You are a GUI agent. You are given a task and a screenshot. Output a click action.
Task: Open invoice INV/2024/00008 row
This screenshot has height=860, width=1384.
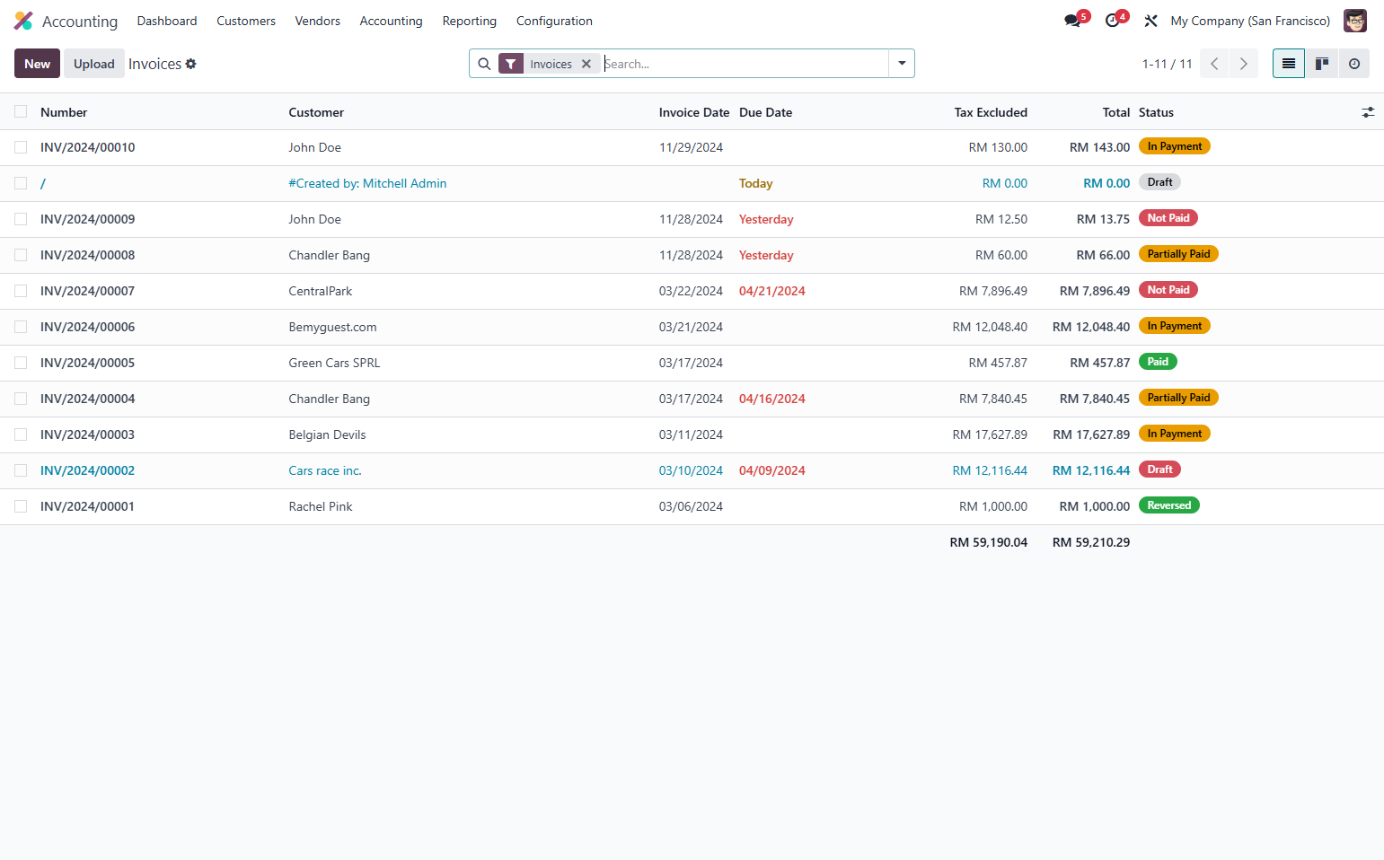692,255
